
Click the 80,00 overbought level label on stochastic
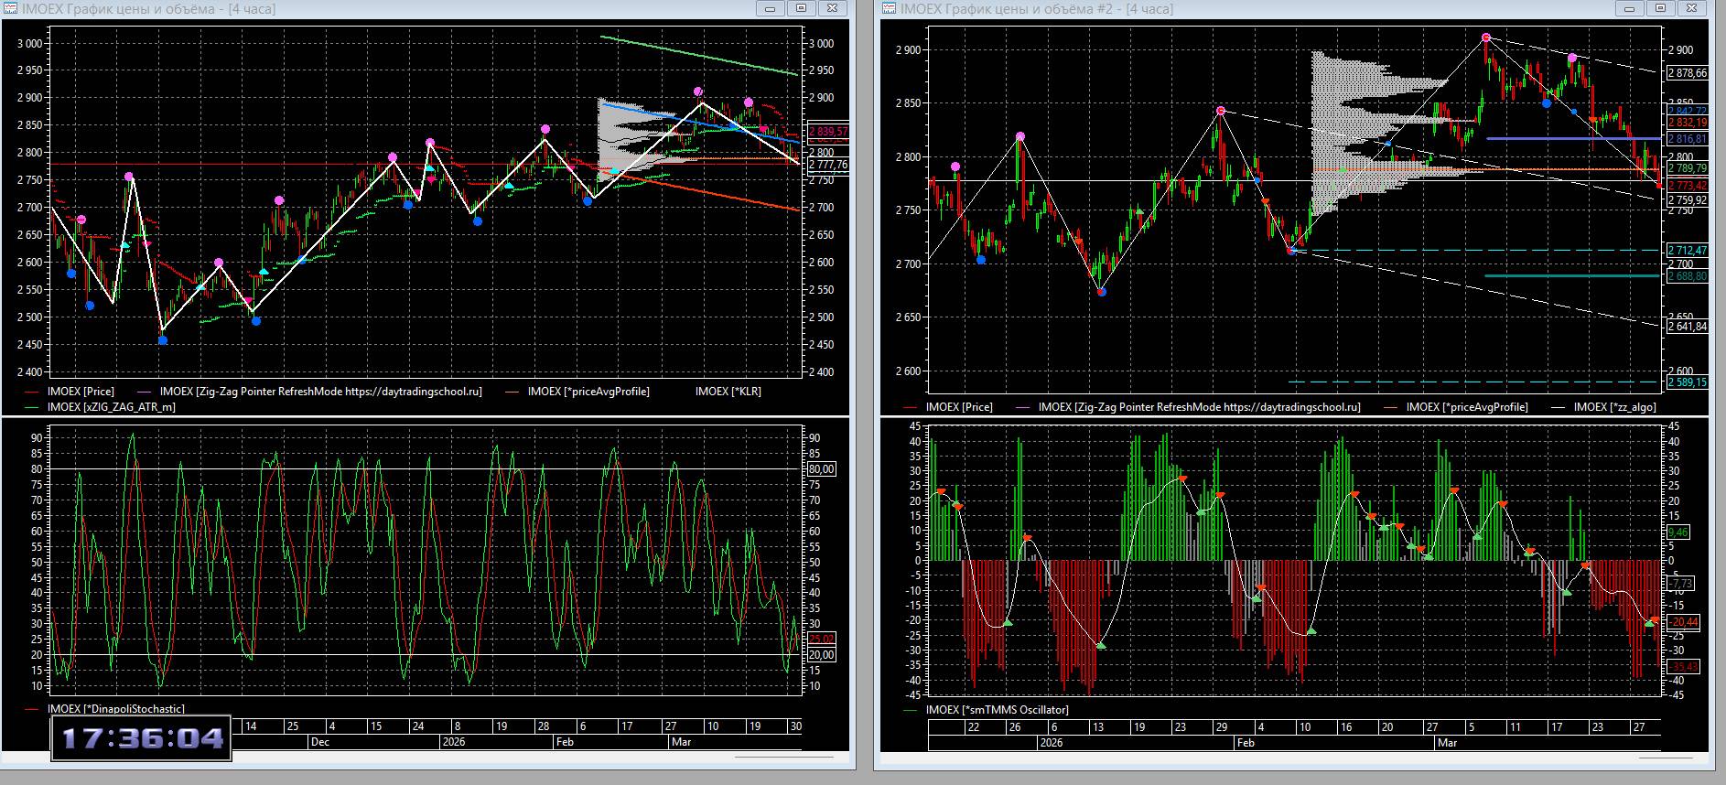[821, 469]
